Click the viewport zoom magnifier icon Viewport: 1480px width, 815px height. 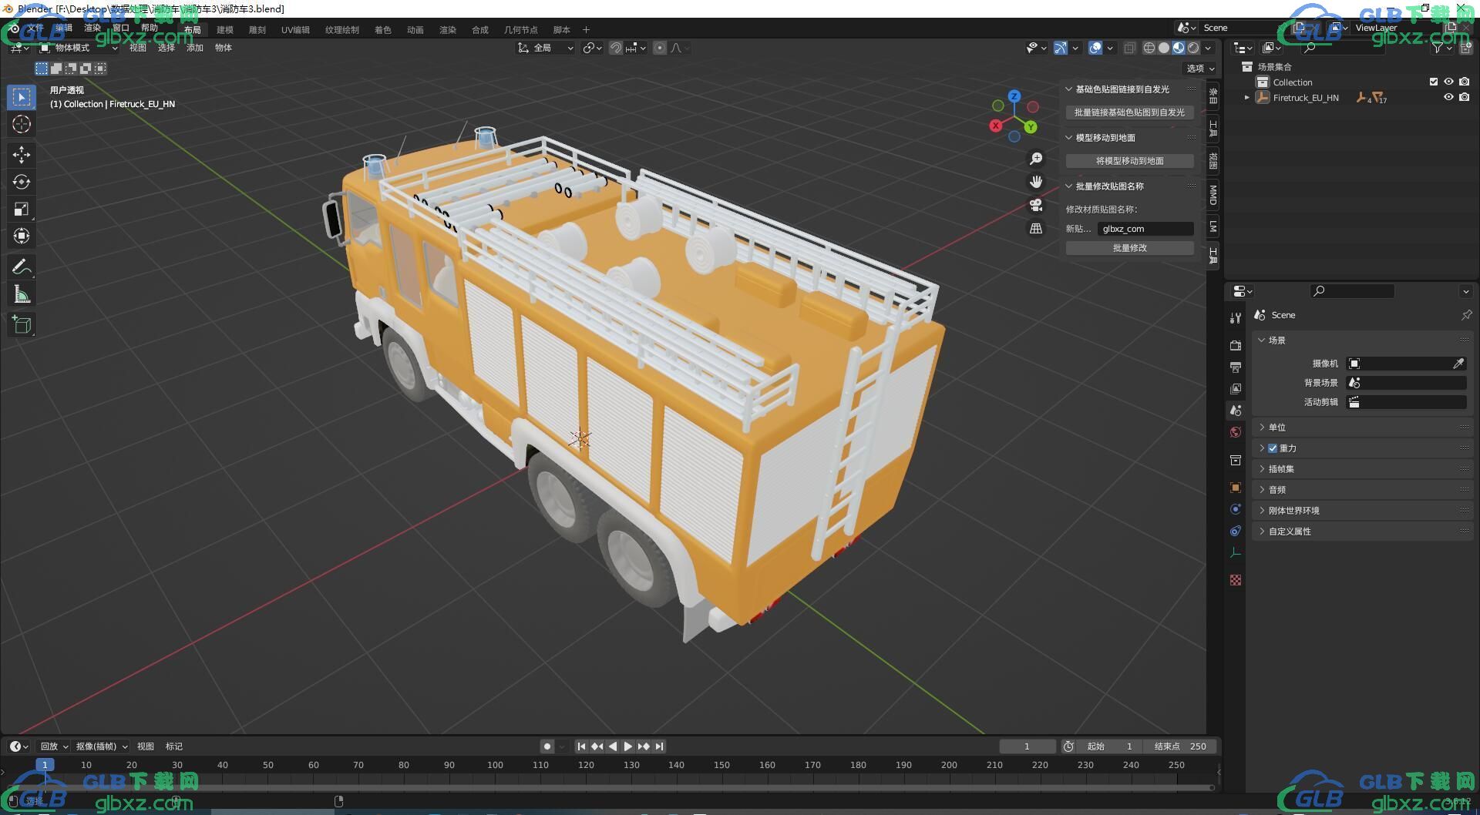click(x=1036, y=159)
